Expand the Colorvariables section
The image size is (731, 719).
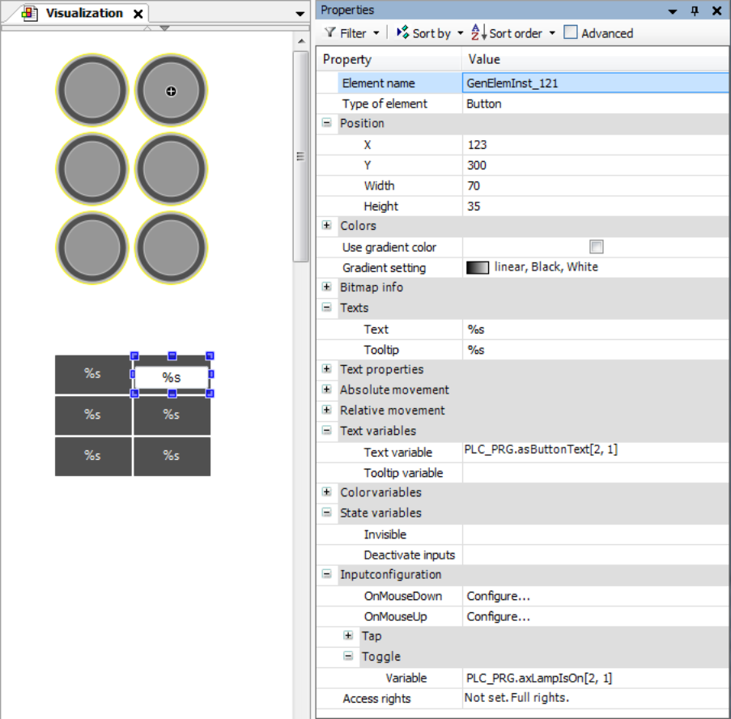click(x=326, y=492)
